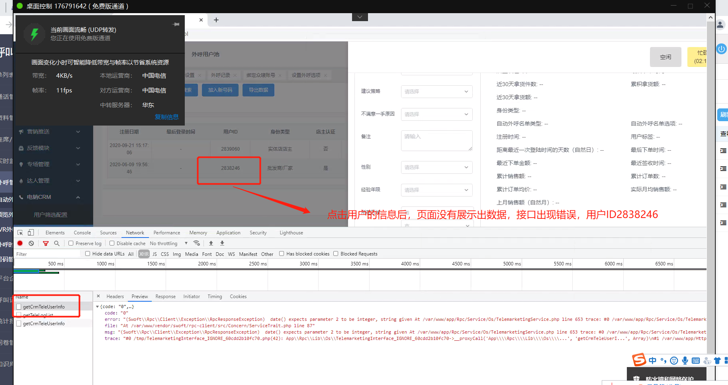The height and width of the screenshot is (385, 728).
Task: Export HAR file download arrow
Action: point(222,243)
